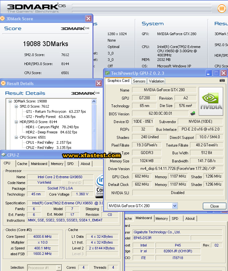Click the GPU-Z screenshot camera icon

[x=222, y=81]
